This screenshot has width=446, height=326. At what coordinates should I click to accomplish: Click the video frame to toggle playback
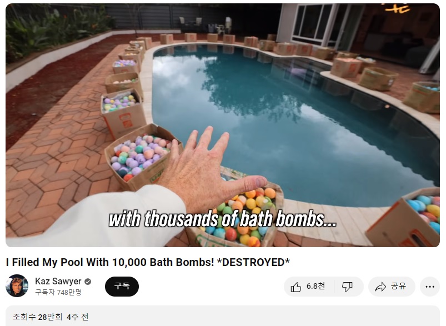(223, 125)
